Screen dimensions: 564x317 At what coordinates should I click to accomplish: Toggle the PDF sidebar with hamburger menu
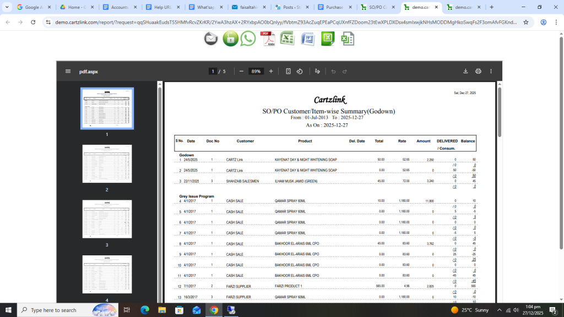pos(68,72)
